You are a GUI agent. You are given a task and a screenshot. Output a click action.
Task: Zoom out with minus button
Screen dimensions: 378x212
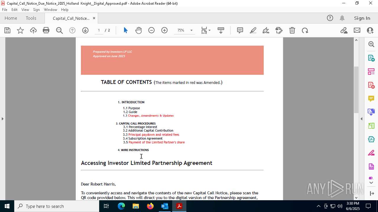[151, 30]
